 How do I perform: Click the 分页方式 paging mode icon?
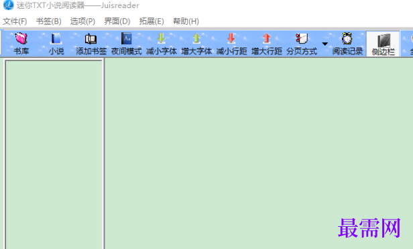click(x=302, y=44)
